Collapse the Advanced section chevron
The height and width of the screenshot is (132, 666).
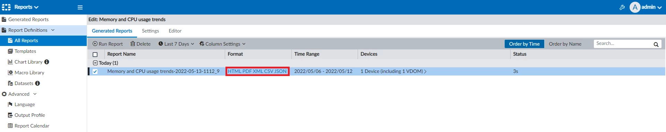click(x=35, y=94)
